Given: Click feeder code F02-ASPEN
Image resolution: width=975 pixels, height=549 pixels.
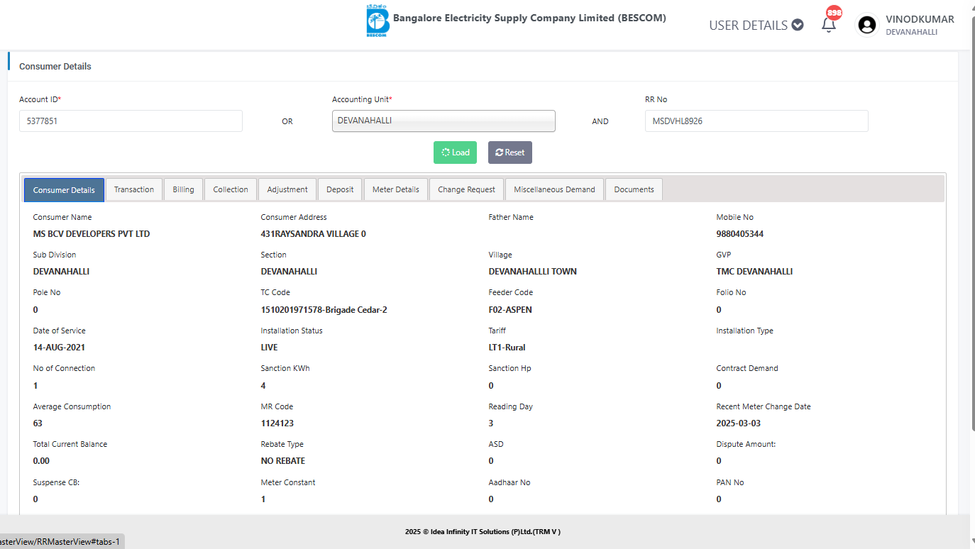Looking at the screenshot, I should [510, 310].
